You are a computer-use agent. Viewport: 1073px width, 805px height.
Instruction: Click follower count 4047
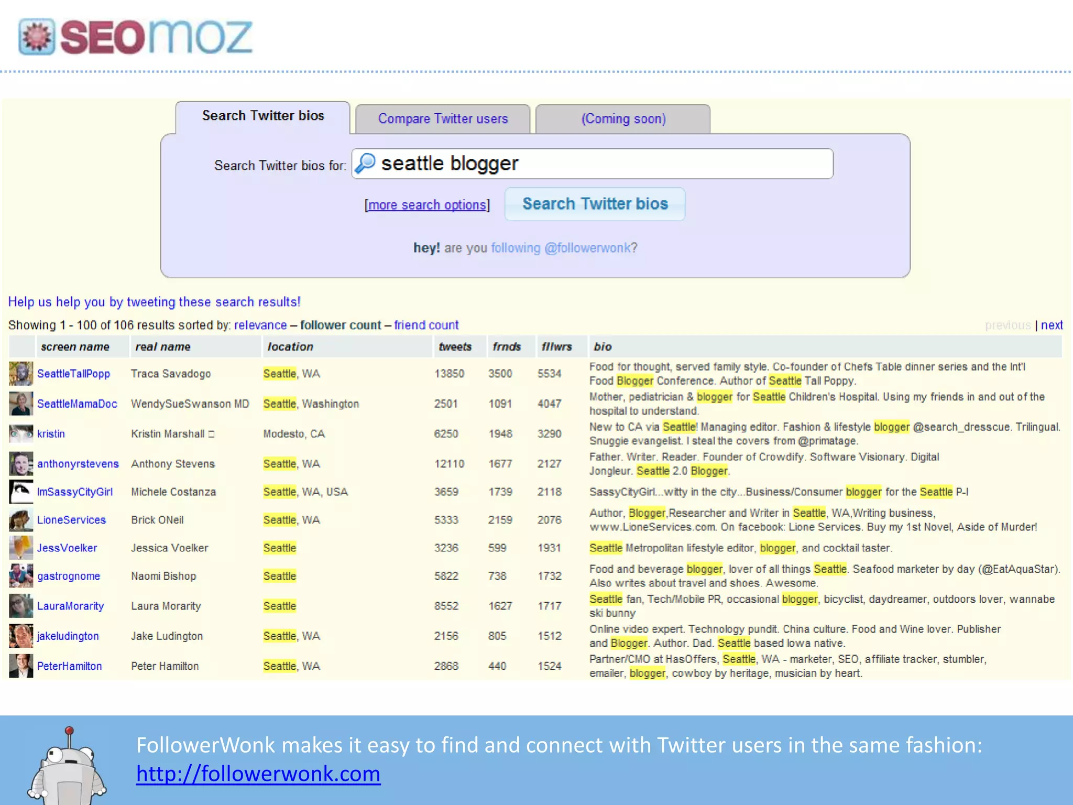coord(549,404)
